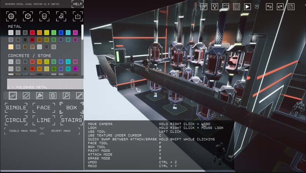Pick the bright orange Metal swatch in top row
The width and height of the screenshot is (306, 173).
click(x=39, y=32)
